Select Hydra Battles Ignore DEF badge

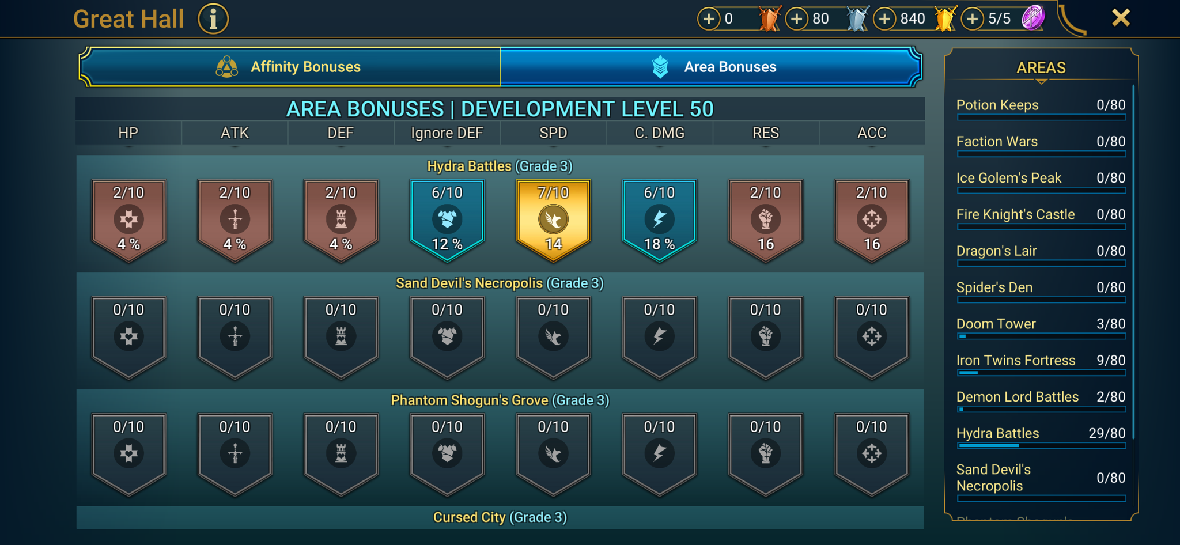[x=447, y=221]
